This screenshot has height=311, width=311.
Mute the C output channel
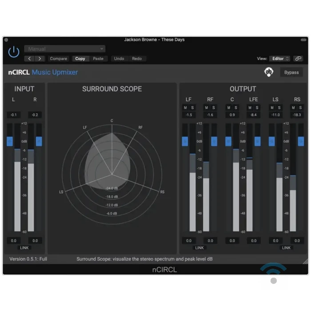[x=229, y=108]
